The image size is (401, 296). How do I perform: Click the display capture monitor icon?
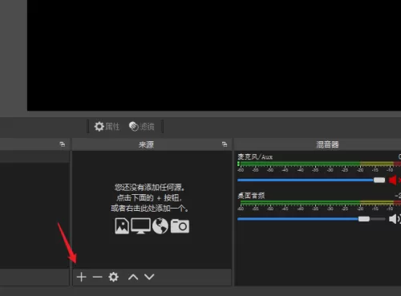[x=140, y=226]
